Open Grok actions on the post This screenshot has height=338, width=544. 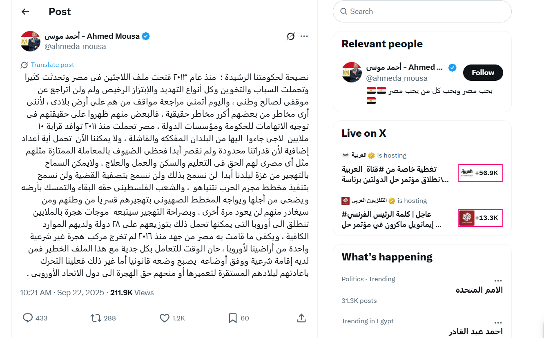(x=290, y=36)
